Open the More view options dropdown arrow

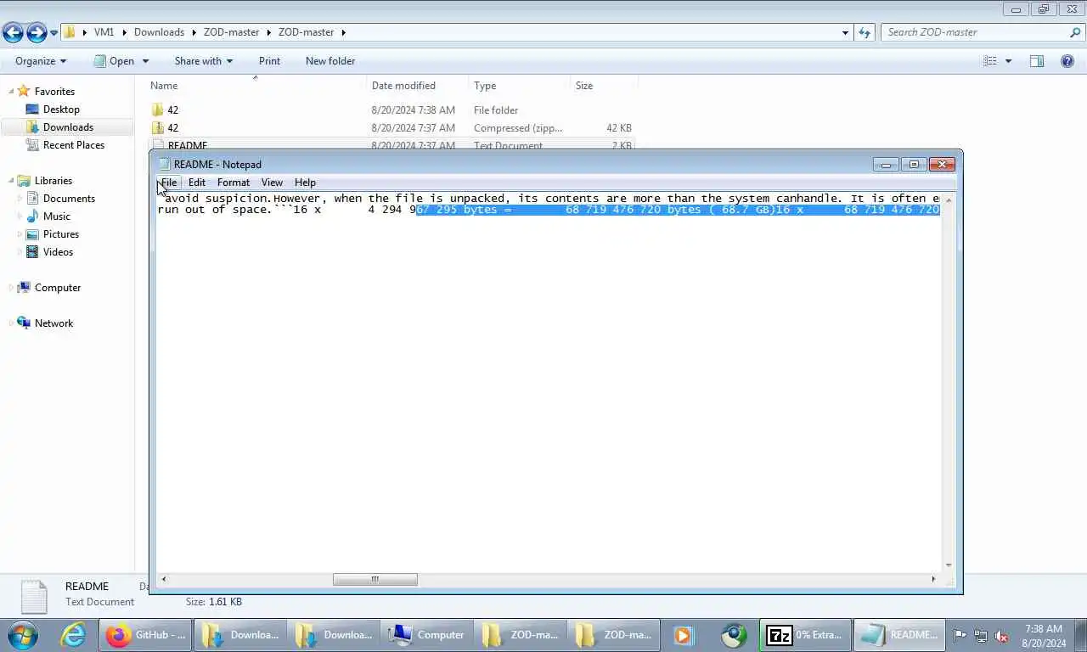(x=1009, y=61)
